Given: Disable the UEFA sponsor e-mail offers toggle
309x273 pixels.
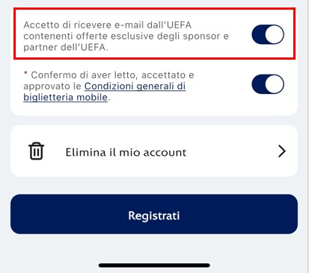Looking at the screenshot, I should coord(268,34).
